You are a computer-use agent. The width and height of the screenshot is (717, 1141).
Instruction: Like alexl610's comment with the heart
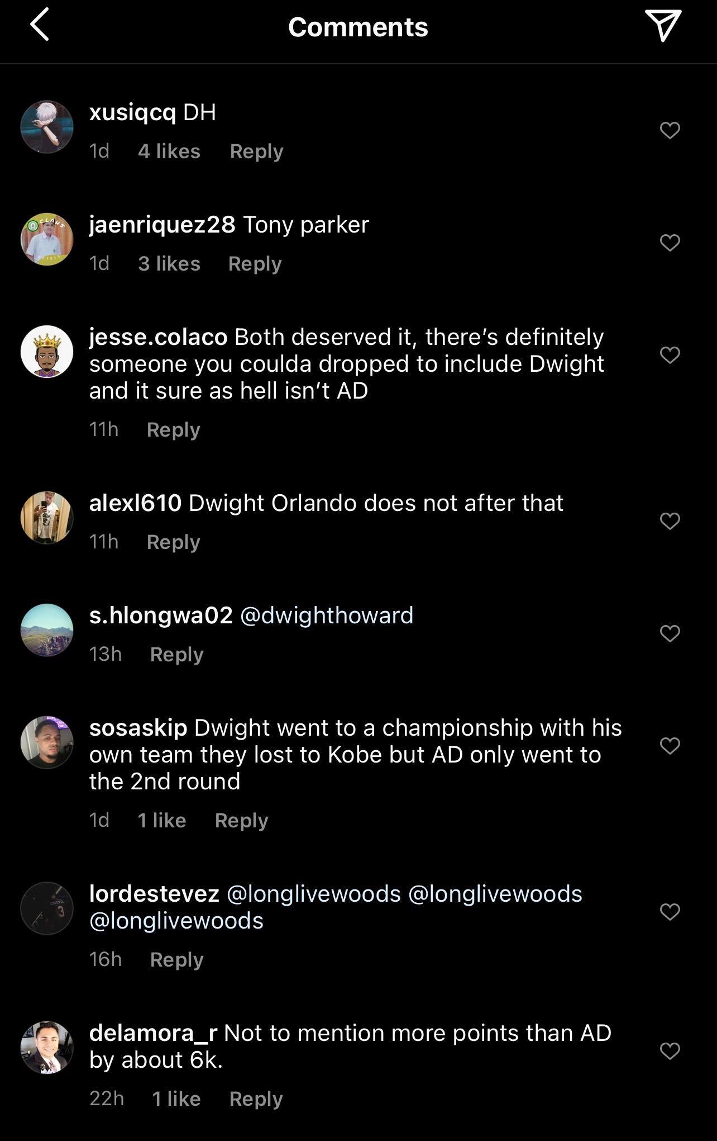tap(670, 521)
